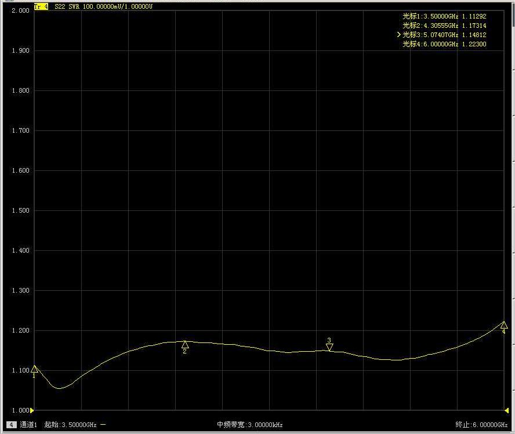
Task: Click the channel number 4 status box
Action: point(12,425)
